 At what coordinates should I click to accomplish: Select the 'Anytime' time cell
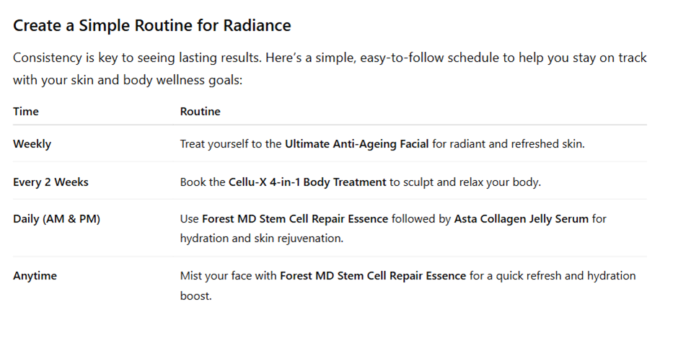35,276
